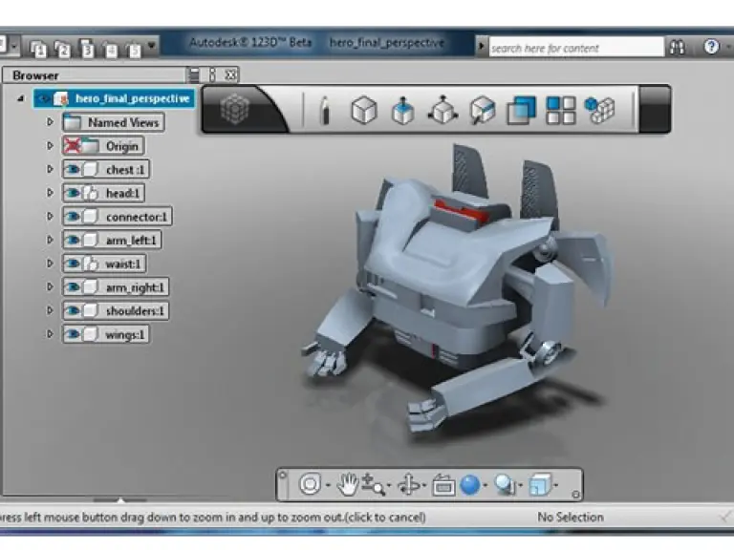The image size is (734, 550).
Task: Click the Extrude tool with blue top
Action: click(x=402, y=111)
